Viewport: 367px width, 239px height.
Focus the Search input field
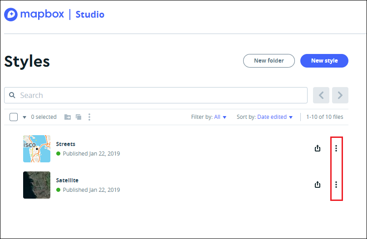click(x=156, y=95)
